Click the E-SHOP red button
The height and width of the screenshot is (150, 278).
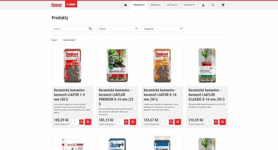[71, 4]
